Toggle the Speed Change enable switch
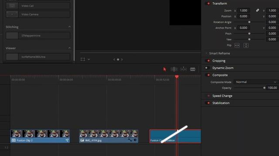 [208, 96]
